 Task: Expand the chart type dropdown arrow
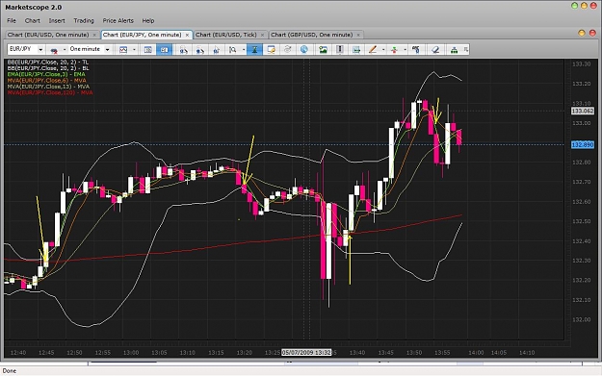click(x=134, y=49)
